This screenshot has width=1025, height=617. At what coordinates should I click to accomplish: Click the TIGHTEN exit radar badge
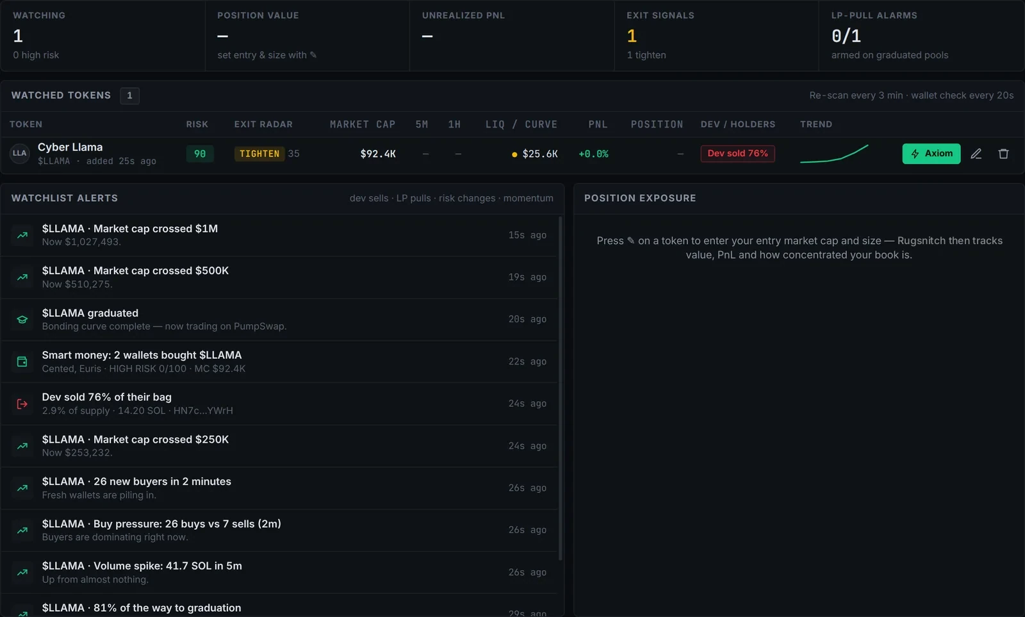click(x=259, y=154)
